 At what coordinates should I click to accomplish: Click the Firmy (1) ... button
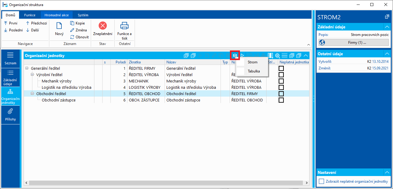[x=354, y=43]
